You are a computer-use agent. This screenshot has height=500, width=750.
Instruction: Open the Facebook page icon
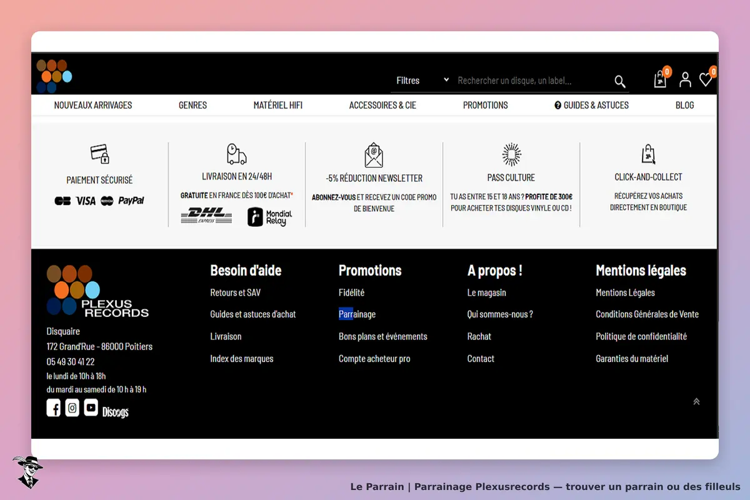54,408
